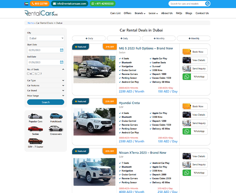Sort by Monthly descending
This screenshot has height=193, width=236.
[159, 38]
